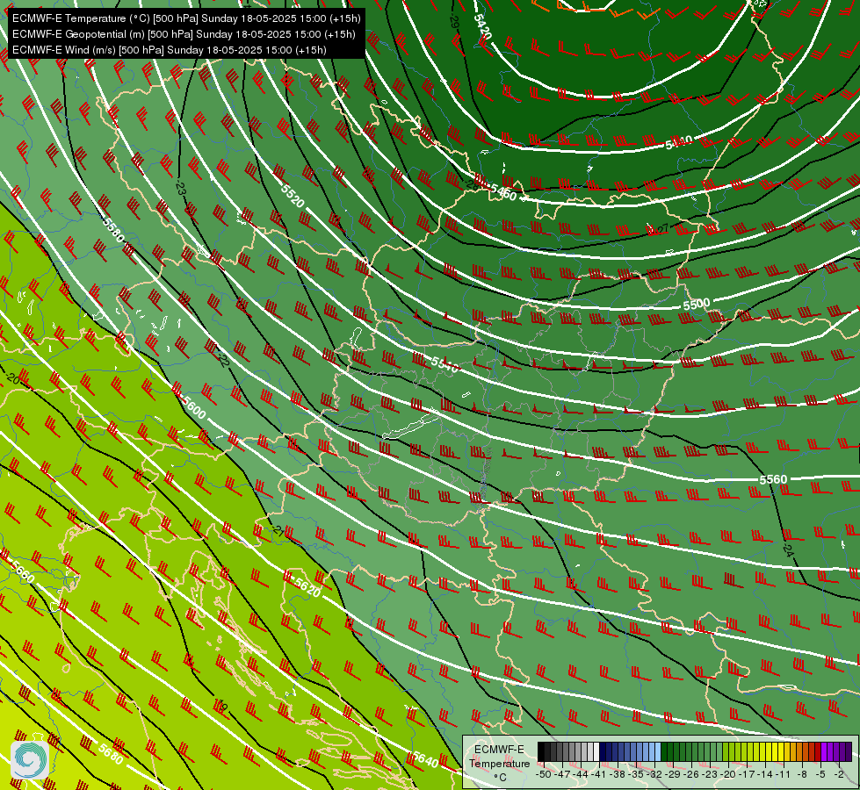The height and width of the screenshot is (790, 860).
Task: Click the bright purple -5 legend swatch
Action: (824, 751)
